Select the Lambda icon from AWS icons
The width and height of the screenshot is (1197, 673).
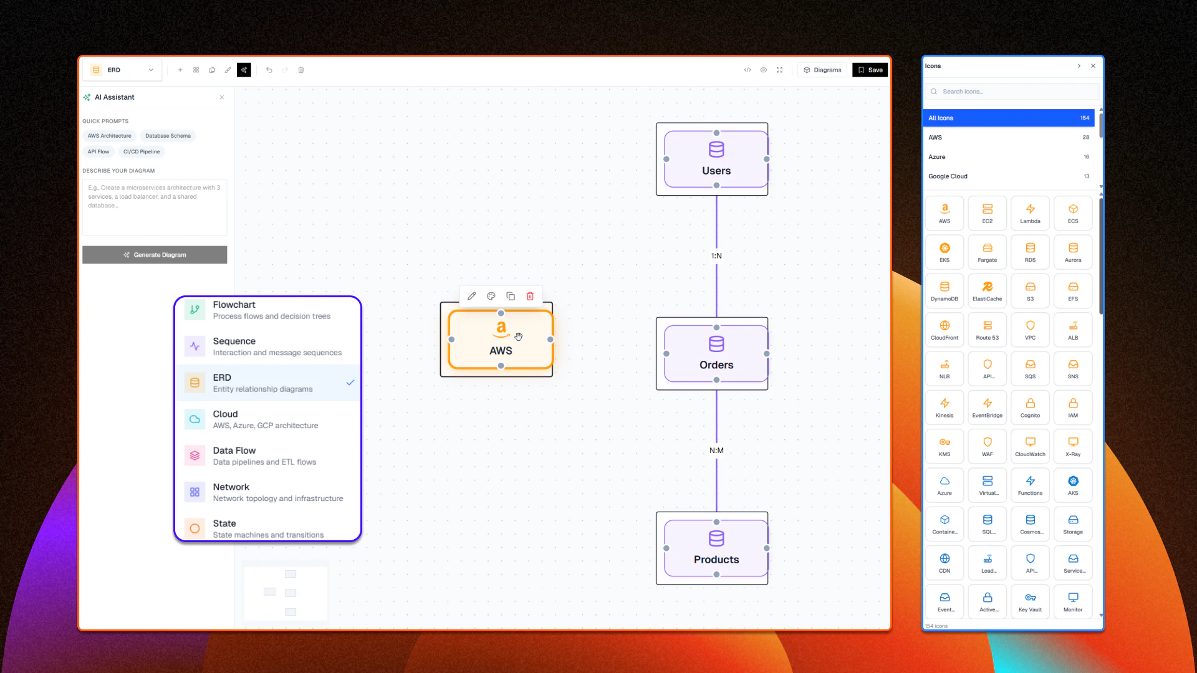pyautogui.click(x=1030, y=212)
